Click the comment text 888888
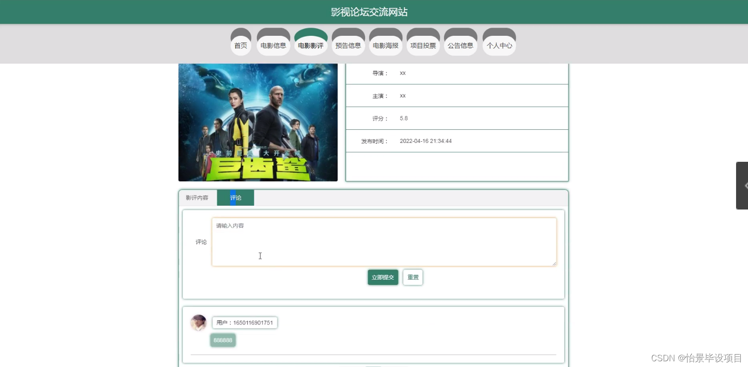Screen dimensions: 748x367 click(223, 340)
